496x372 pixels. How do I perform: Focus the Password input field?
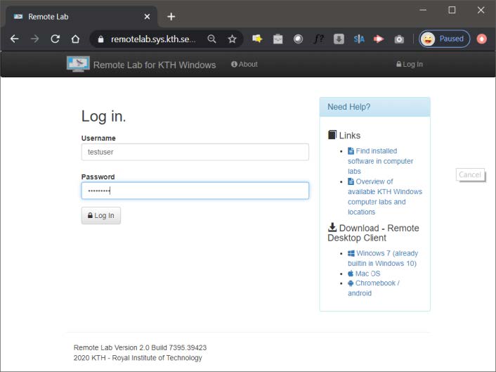(195, 191)
